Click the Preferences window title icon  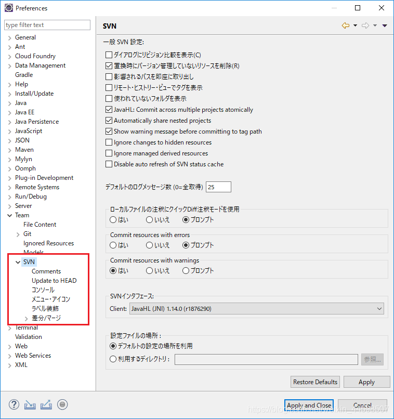[x=9, y=8]
